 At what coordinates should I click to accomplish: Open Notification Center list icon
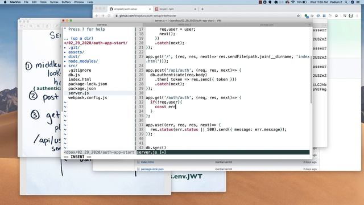click(358, 2)
